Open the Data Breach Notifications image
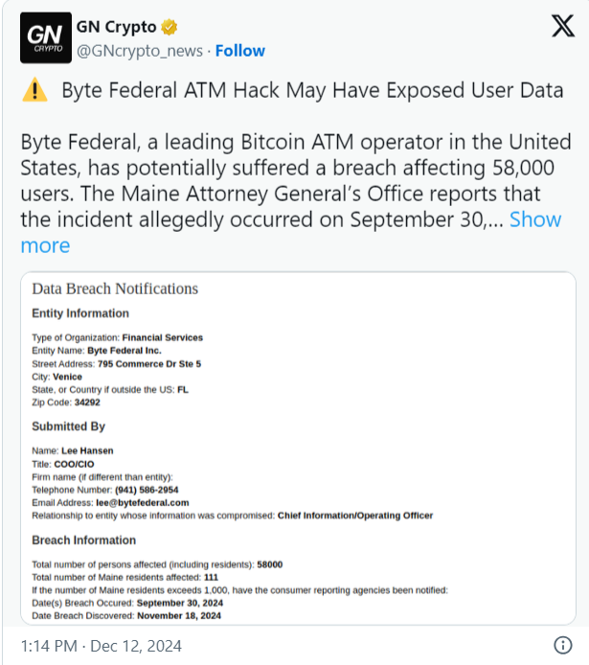The height and width of the screenshot is (665, 589). (x=298, y=448)
